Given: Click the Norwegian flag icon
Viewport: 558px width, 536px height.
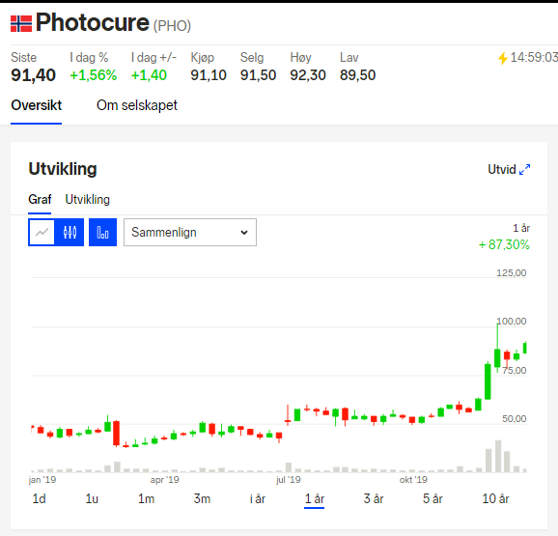Looking at the screenshot, I should pyautogui.click(x=21, y=24).
